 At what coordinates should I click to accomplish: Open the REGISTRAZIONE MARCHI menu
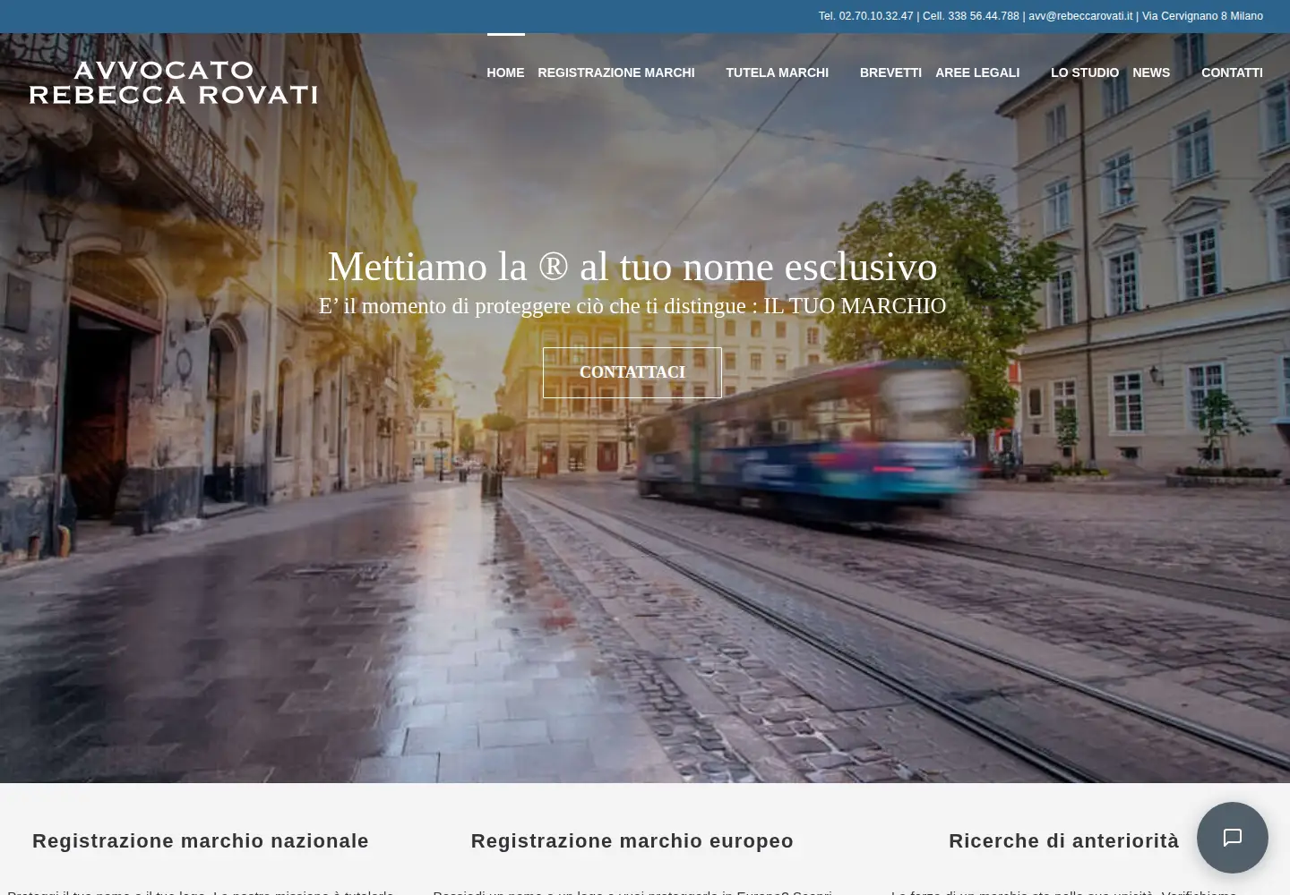[616, 72]
